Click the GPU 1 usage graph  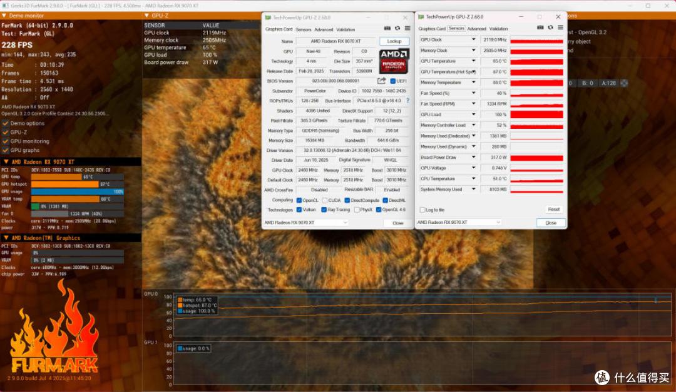point(422,364)
